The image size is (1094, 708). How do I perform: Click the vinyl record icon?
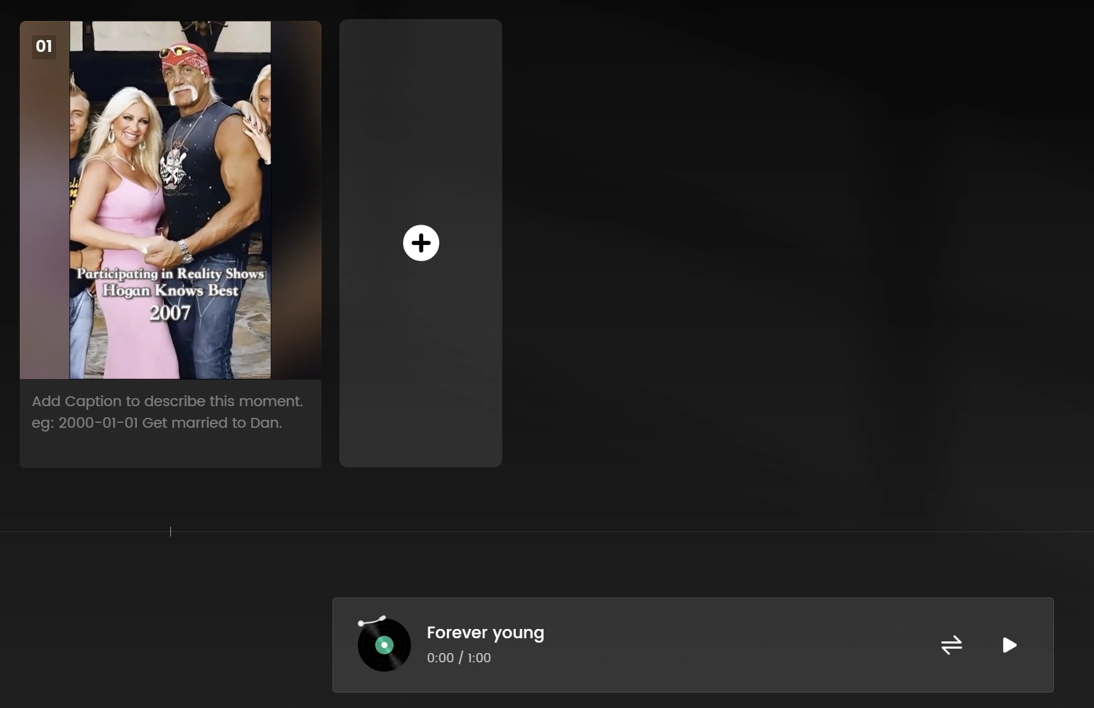[384, 646]
